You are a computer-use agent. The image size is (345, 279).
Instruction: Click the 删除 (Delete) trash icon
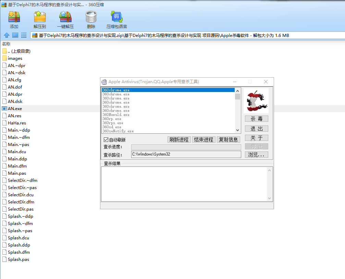point(91,17)
